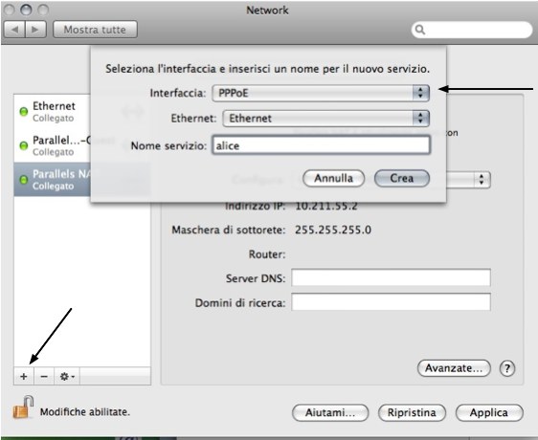
Task: Open the question mark help button
Action: tap(507, 368)
